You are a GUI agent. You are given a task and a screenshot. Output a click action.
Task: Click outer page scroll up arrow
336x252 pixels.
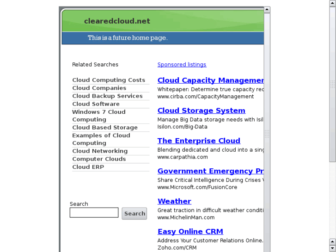coord(333,3)
